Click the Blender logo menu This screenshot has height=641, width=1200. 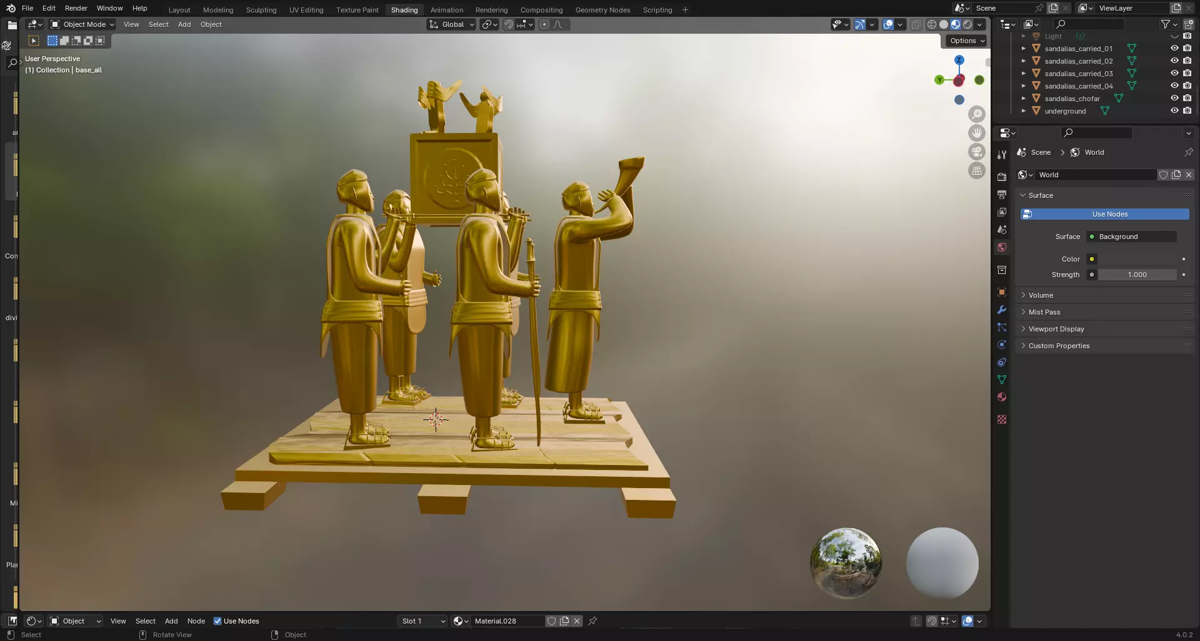(x=11, y=8)
